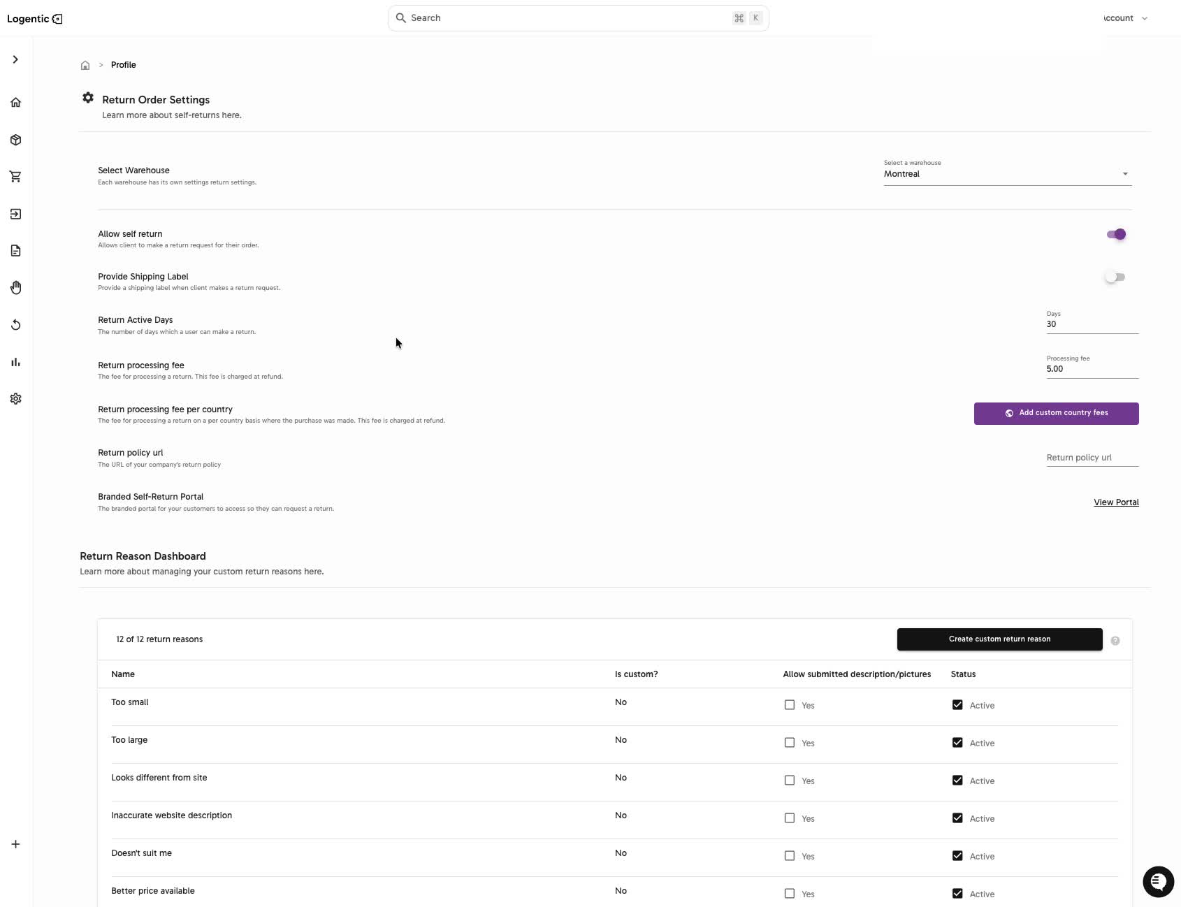The height and width of the screenshot is (907, 1181).
Task: Click Learn more about self-returns here
Action: (x=172, y=115)
